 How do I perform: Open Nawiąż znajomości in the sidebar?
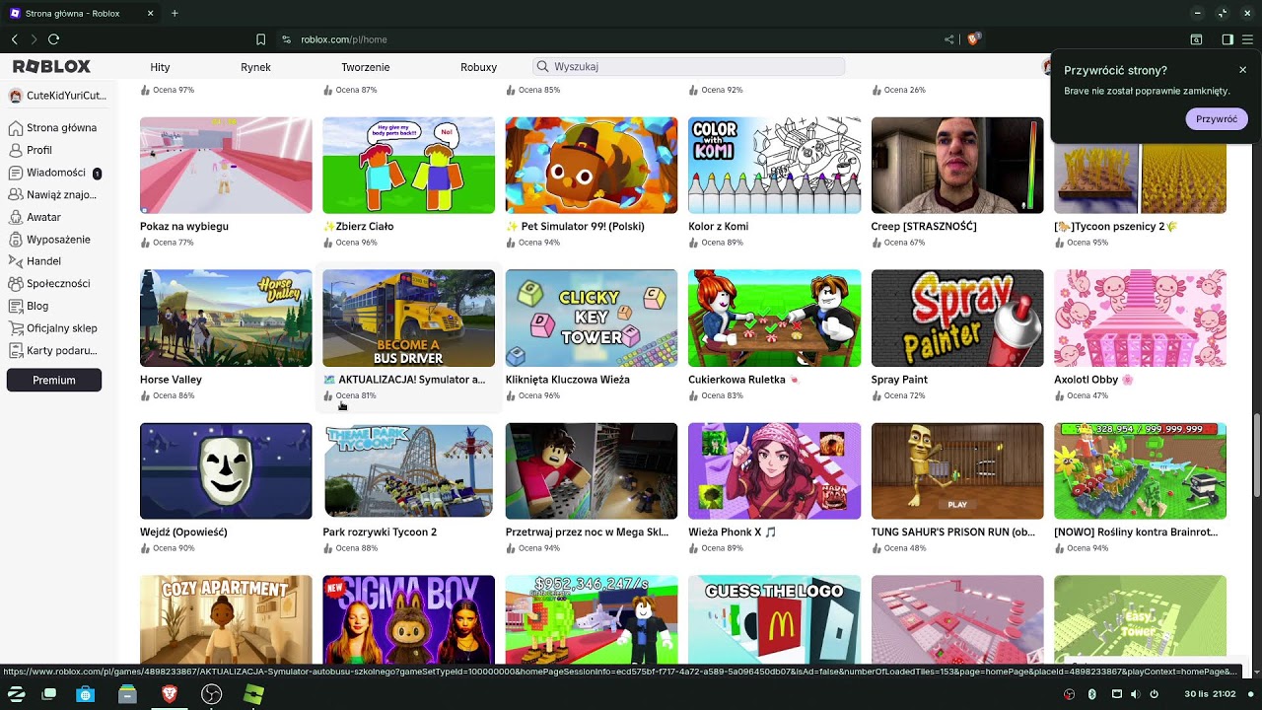(x=53, y=194)
